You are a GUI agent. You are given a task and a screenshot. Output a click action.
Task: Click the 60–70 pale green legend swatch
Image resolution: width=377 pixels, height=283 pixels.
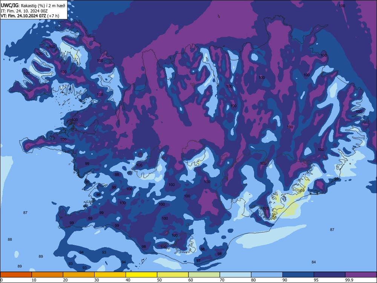[x=204, y=275]
